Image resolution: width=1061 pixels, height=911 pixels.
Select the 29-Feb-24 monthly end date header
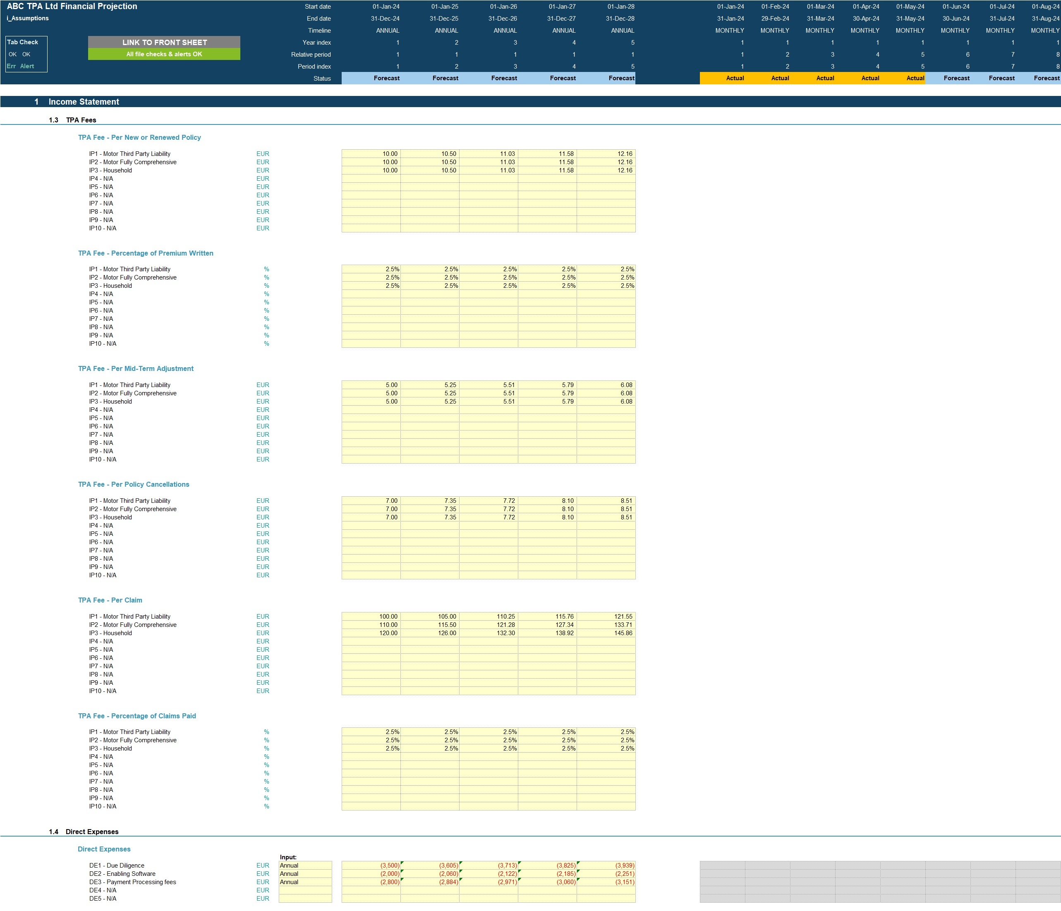[775, 19]
